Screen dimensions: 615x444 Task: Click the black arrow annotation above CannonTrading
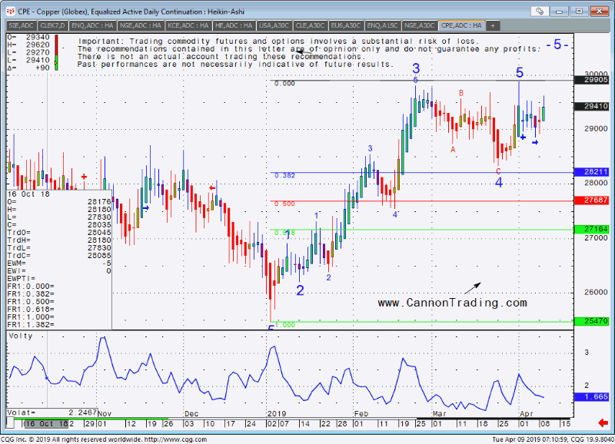[x=470, y=288]
